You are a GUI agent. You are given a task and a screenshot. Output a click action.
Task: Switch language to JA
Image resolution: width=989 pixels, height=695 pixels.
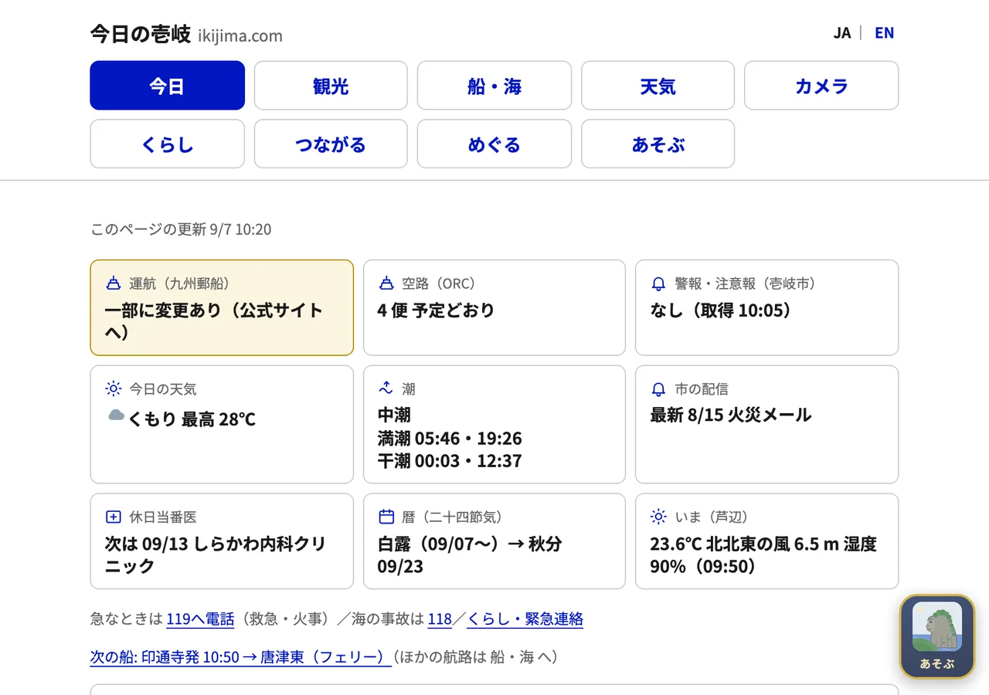pos(841,32)
